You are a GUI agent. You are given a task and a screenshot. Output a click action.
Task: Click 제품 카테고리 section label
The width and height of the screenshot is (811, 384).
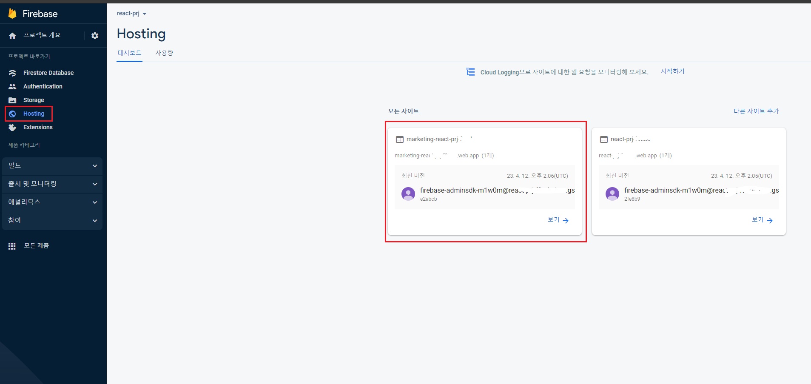click(x=24, y=145)
